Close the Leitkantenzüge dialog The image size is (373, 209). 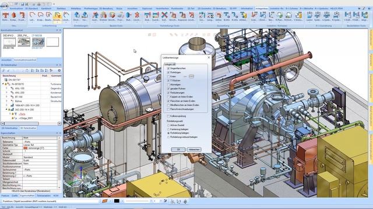pyautogui.click(x=209, y=57)
